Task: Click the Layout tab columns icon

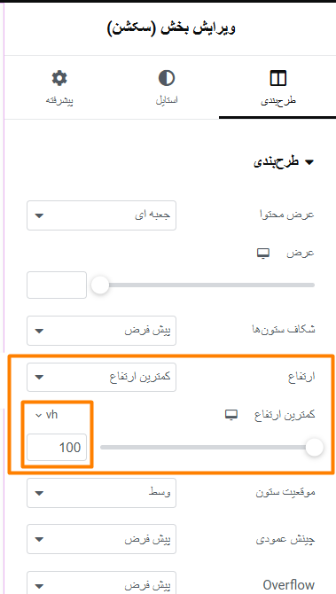Action: coord(278,78)
